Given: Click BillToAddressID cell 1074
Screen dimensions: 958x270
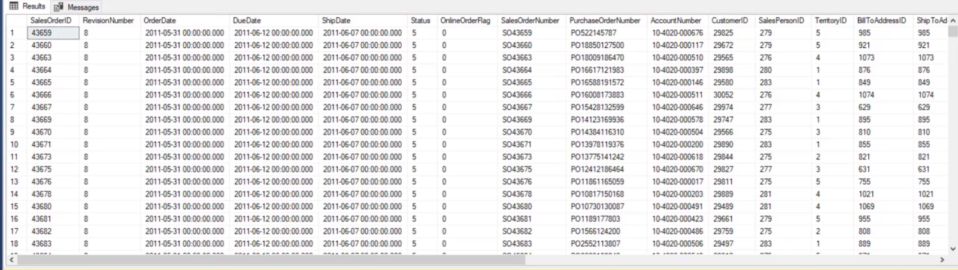Looking at the screenshot, I should click(883, 95).
